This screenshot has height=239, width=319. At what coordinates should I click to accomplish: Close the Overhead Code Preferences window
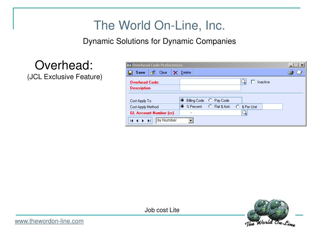(x=302, y=65)
